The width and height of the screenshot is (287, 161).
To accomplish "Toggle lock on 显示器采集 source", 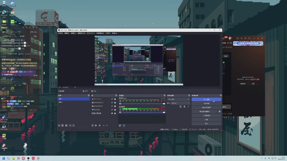I will click(115, 113).
